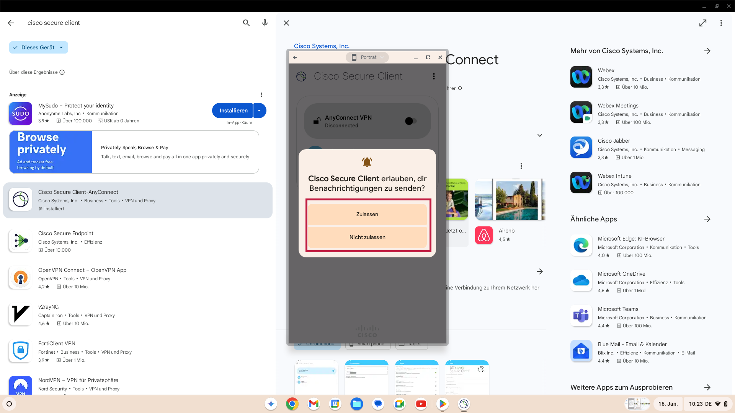Expand Weitere Apps zum Ausprobieren arrow
735x413 pixels.
pyautogui.click(x=707, y=387)
